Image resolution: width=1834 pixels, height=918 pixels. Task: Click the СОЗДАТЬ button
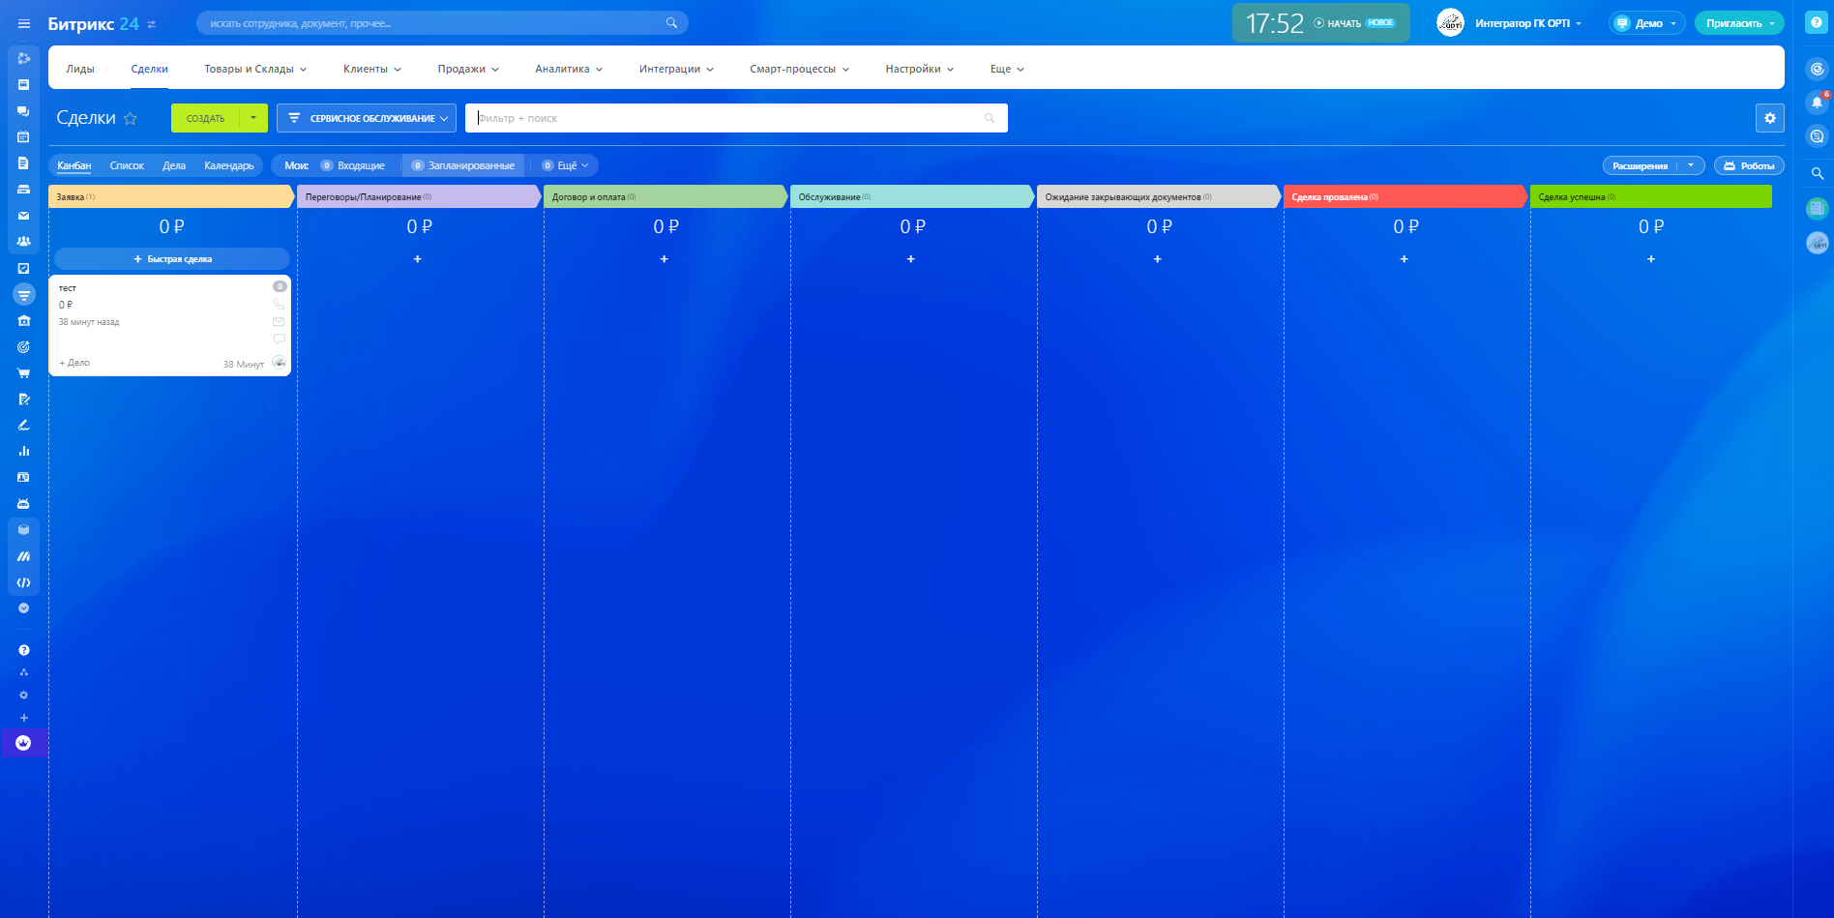coord(205,118)
